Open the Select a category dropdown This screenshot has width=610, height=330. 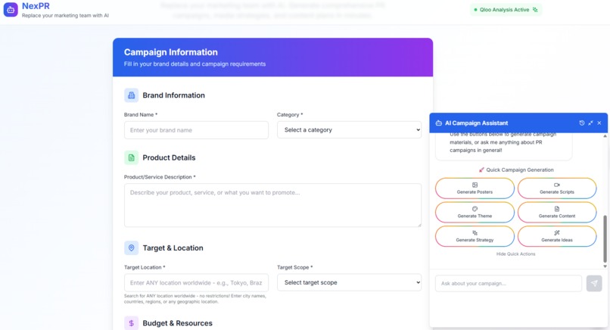349,130
